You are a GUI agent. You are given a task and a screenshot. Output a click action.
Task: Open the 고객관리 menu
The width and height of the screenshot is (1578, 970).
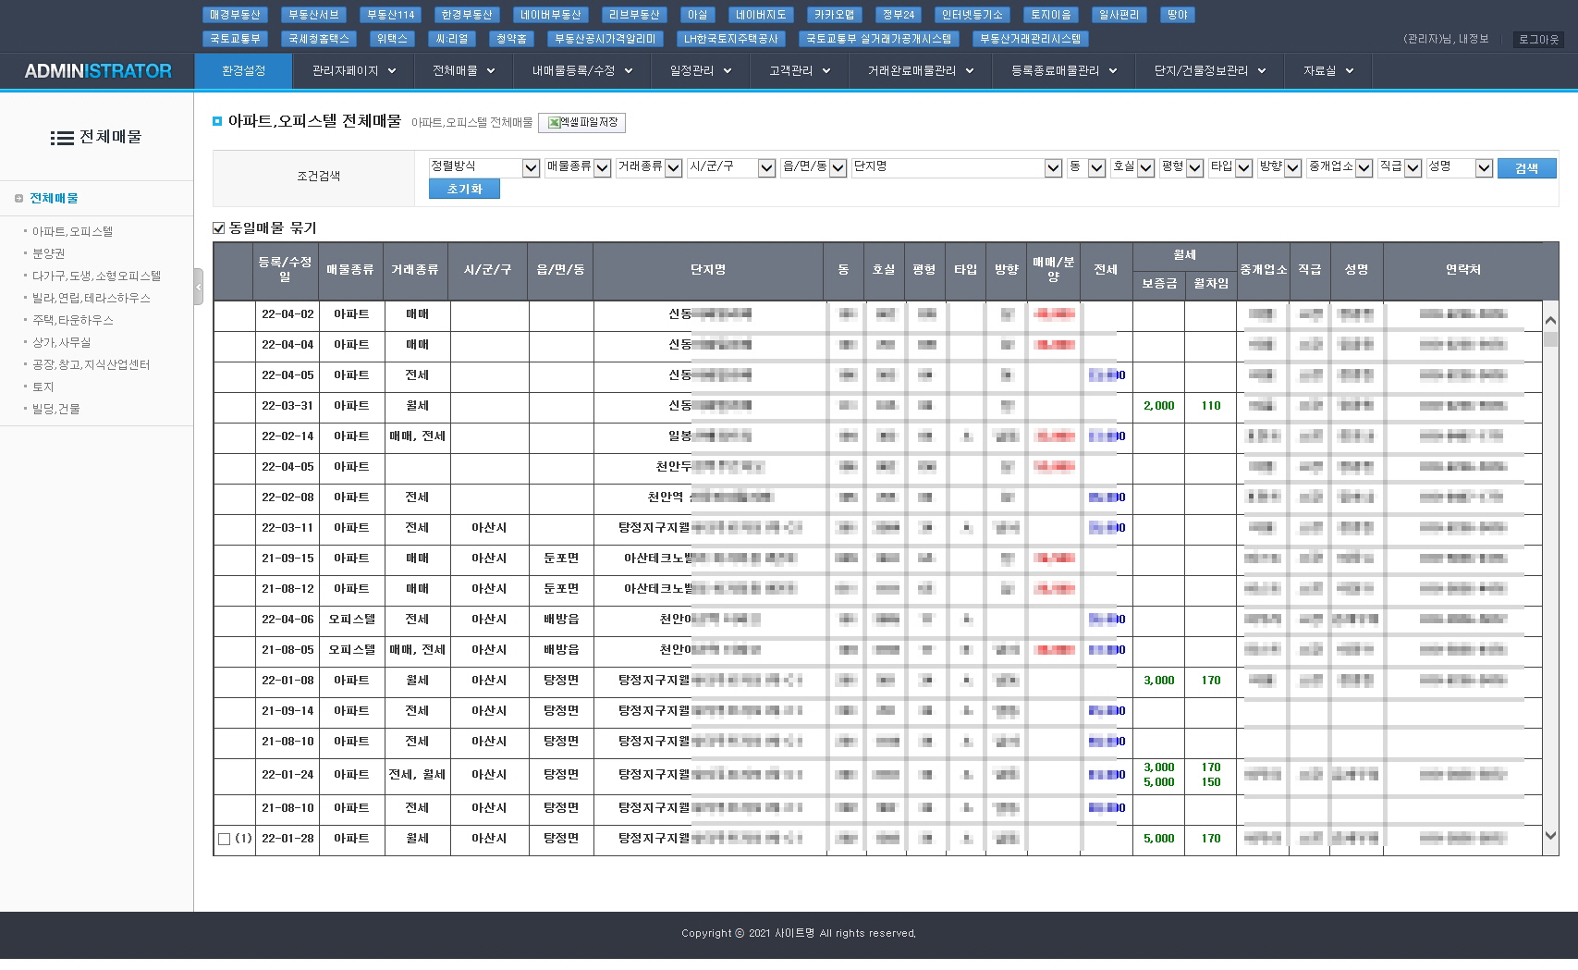coord(799,71)
